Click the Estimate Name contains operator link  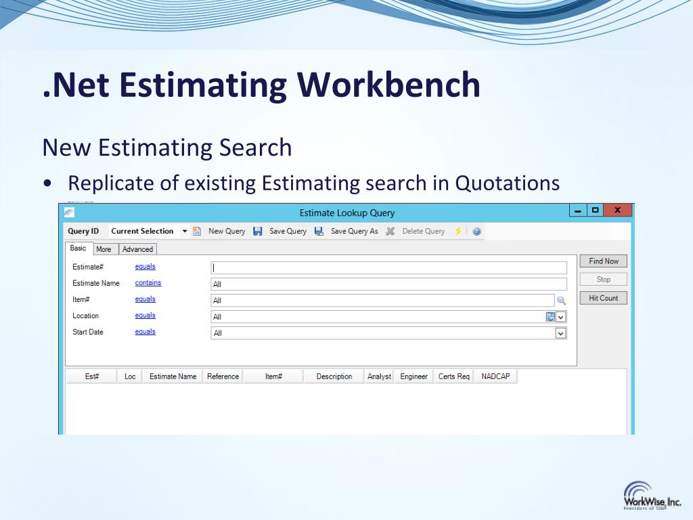[x=148, y=283]
